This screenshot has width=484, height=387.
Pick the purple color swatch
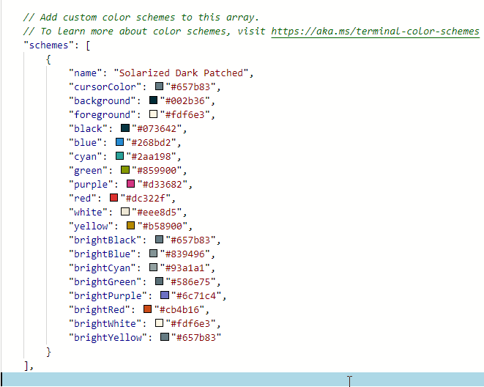(131, 184)
